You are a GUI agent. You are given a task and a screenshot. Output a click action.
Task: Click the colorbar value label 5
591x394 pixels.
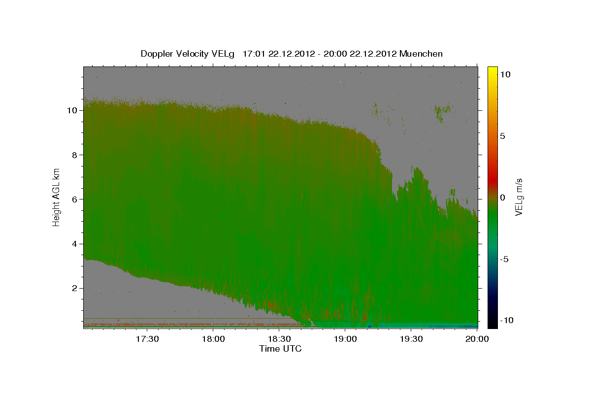502,136
